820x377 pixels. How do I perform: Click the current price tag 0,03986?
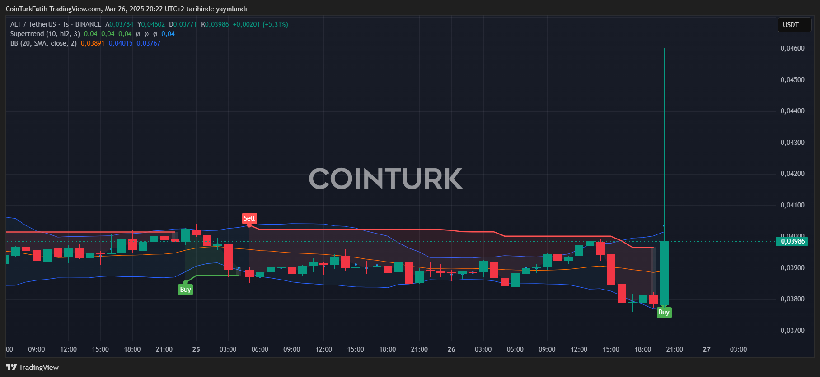coord(793,241)
